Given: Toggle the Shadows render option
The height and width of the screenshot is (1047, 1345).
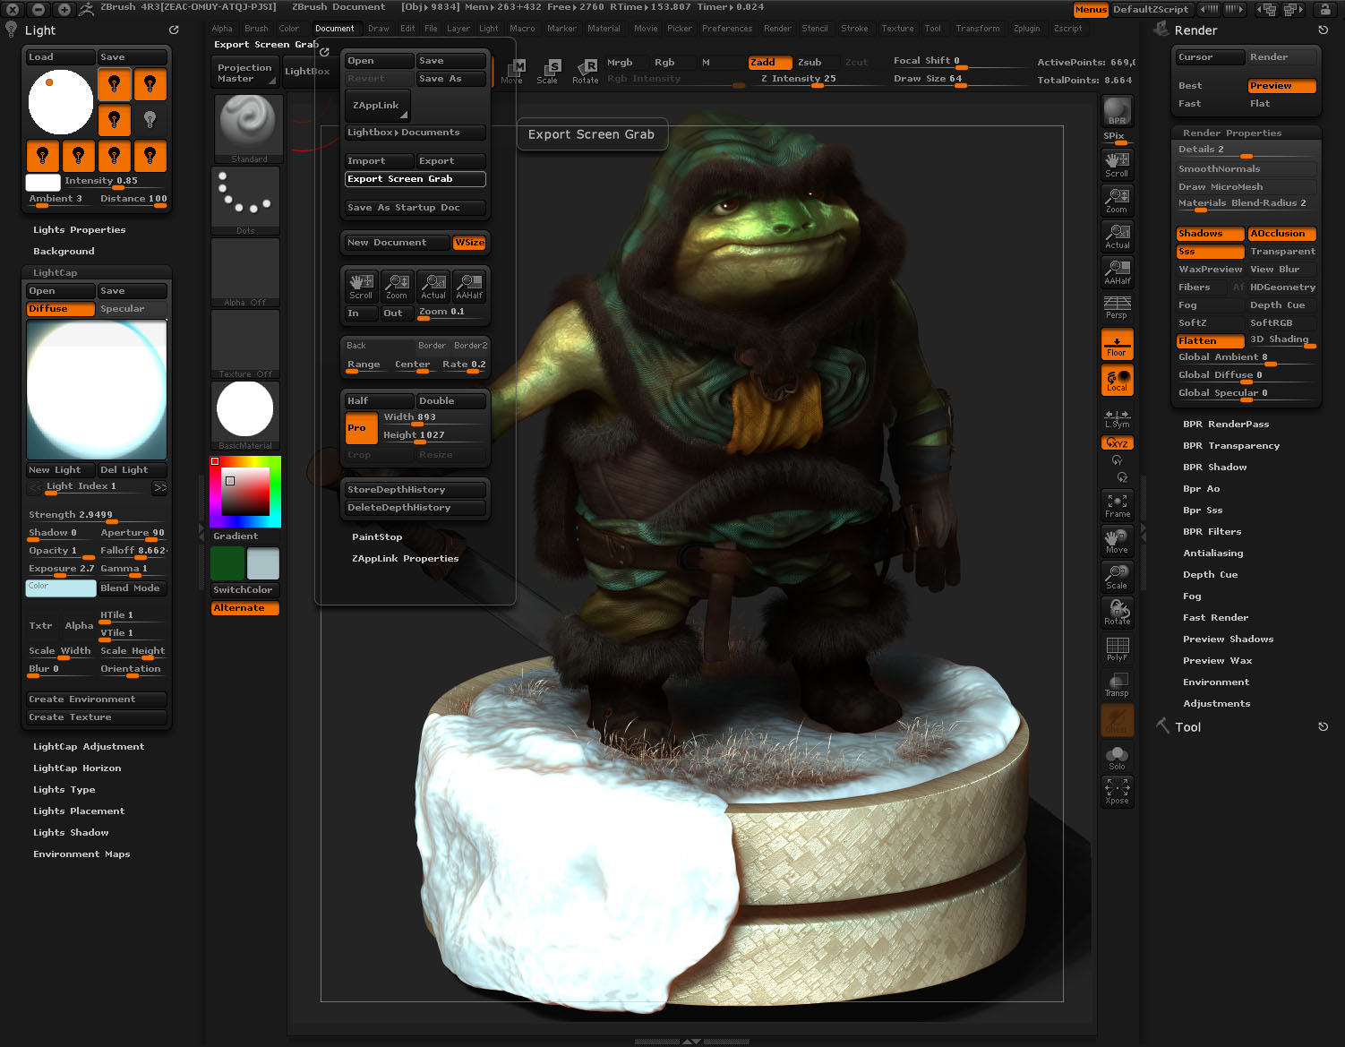Looking at the screenshot, I should 1210,234.
